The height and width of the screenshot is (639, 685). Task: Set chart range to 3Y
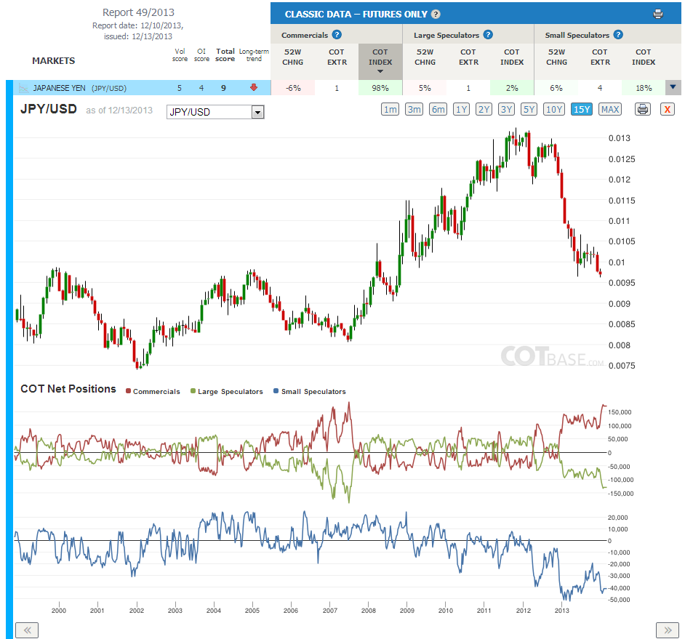pos(506,109)
